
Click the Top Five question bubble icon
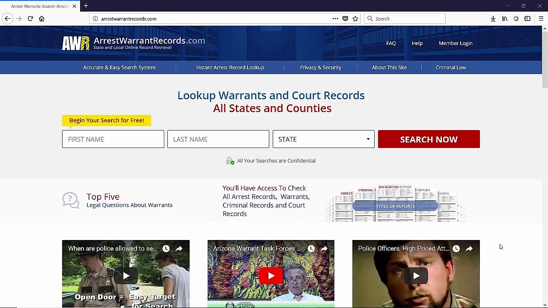71,200
